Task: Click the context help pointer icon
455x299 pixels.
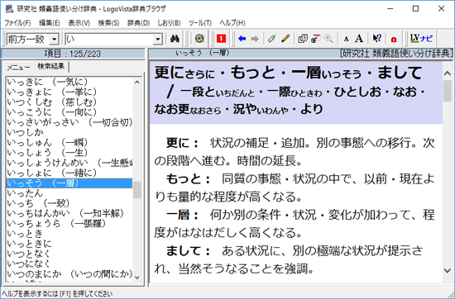Action: (x=376, y=39)
